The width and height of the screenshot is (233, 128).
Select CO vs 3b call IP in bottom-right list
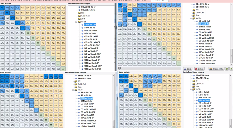[x=205, y=103]
